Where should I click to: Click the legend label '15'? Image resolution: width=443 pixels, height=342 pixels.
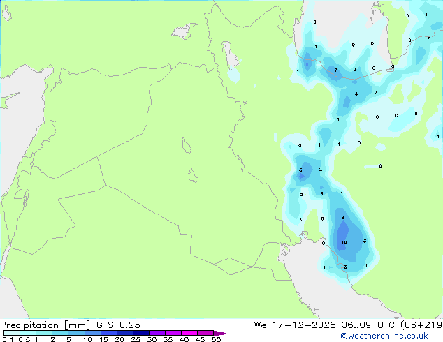coord(103,339)
